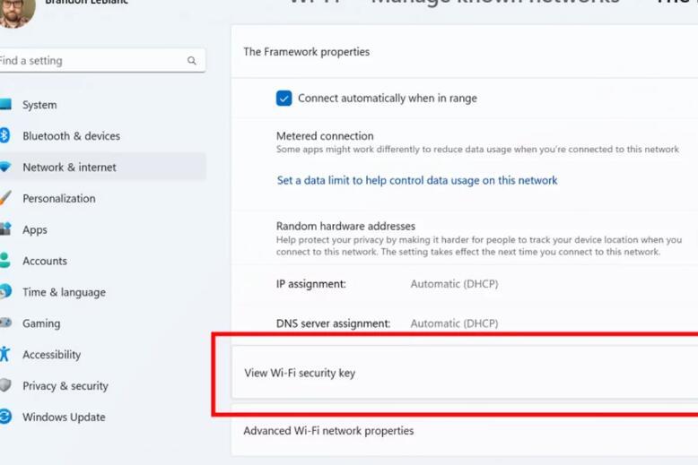Open the Apps icon in sidebar

(4, 229)
